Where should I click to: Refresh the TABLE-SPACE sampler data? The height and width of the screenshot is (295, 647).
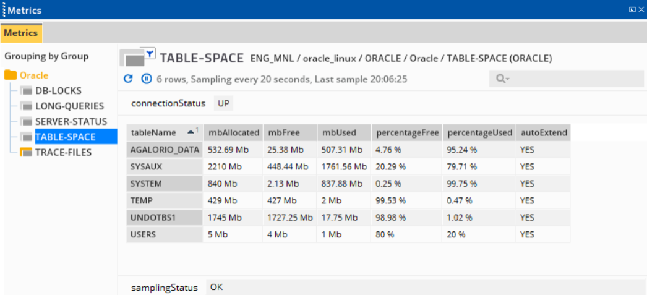click(128, 79)
